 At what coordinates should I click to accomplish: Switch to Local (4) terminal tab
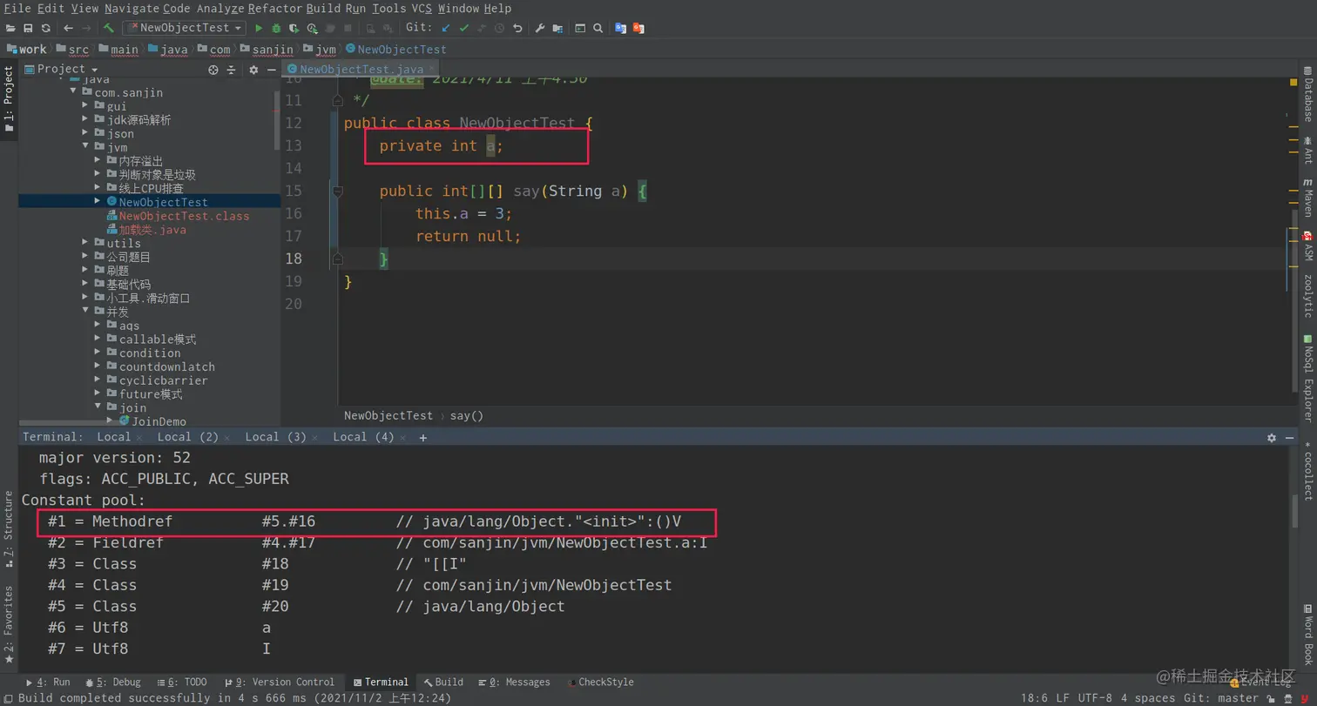pos(363,437)
